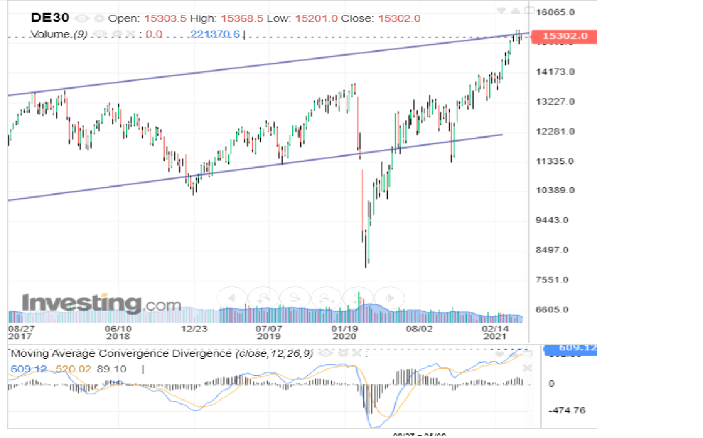
Task: Click the Investing.com watermark logo
Action: pos(101,304)
